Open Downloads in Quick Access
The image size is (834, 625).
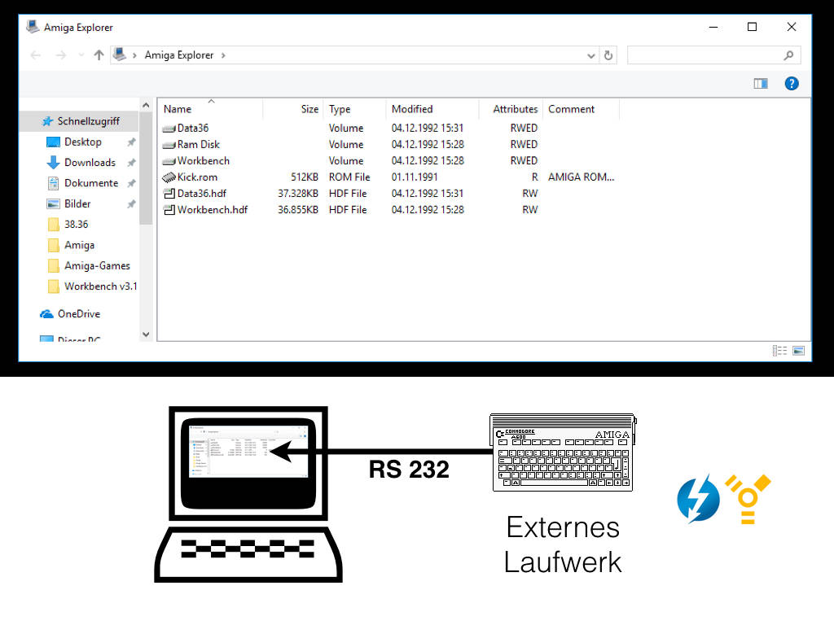tap(90, 162)
